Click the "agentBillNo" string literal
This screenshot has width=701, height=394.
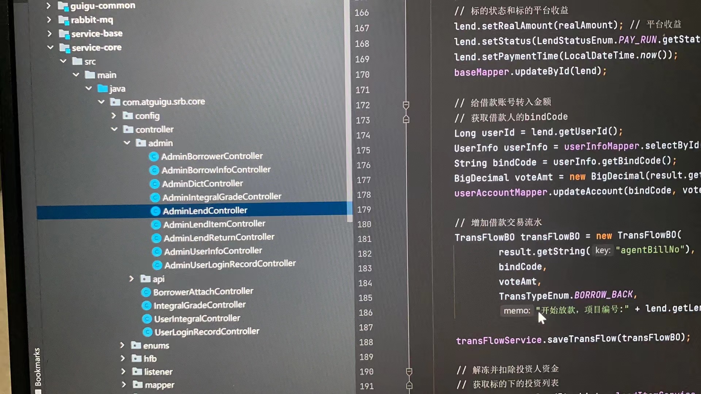(650, 250)
